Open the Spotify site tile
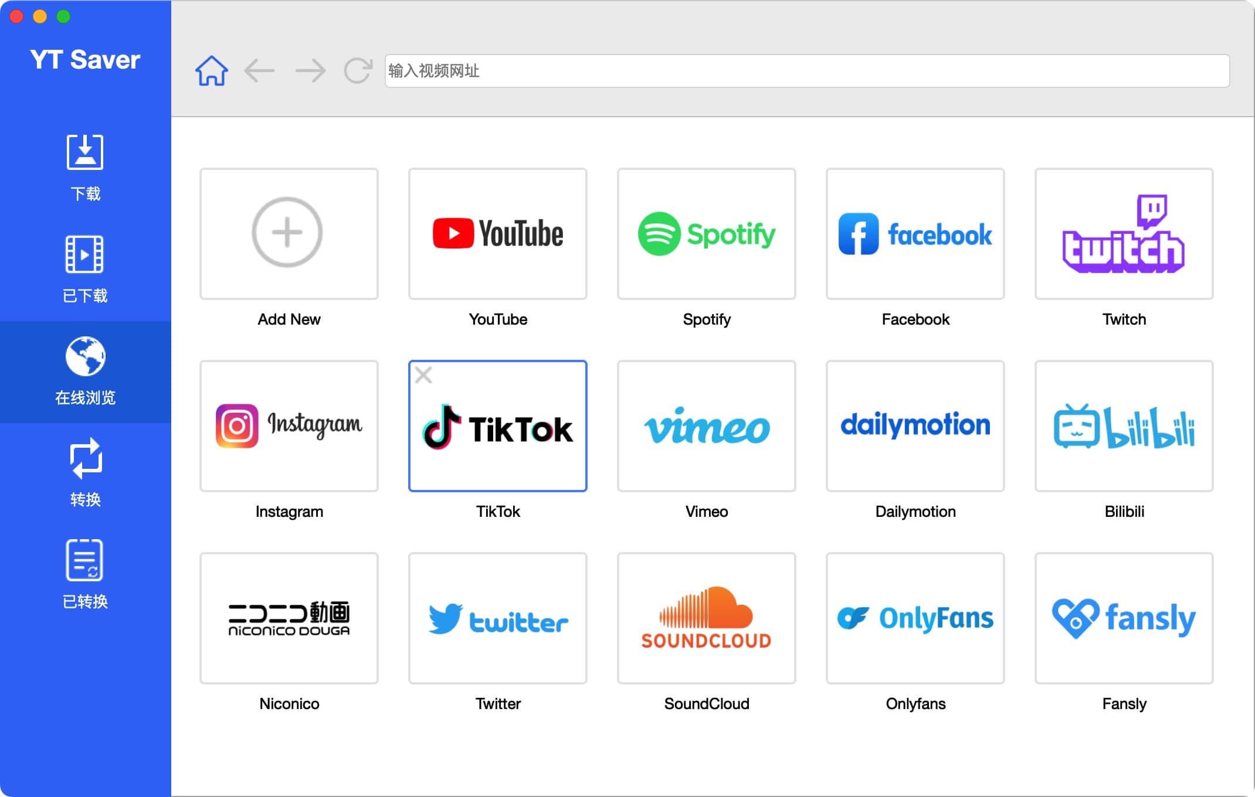1255x797 pixels. pos(707,234)
